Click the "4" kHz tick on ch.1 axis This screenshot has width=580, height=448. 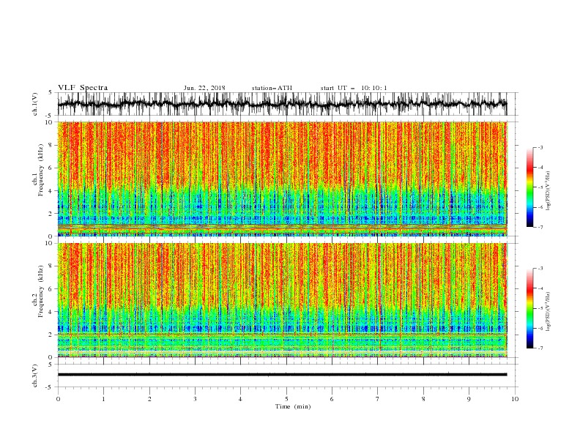51,191
